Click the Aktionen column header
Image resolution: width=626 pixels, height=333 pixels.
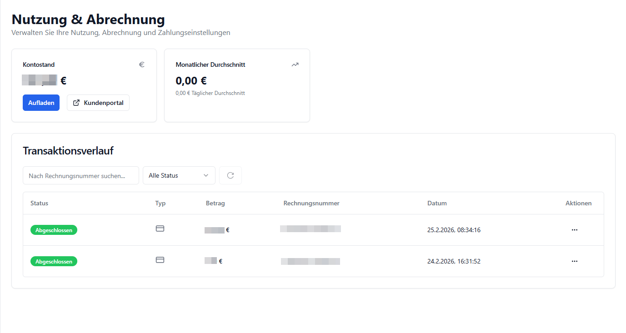(x=578, y=203)
